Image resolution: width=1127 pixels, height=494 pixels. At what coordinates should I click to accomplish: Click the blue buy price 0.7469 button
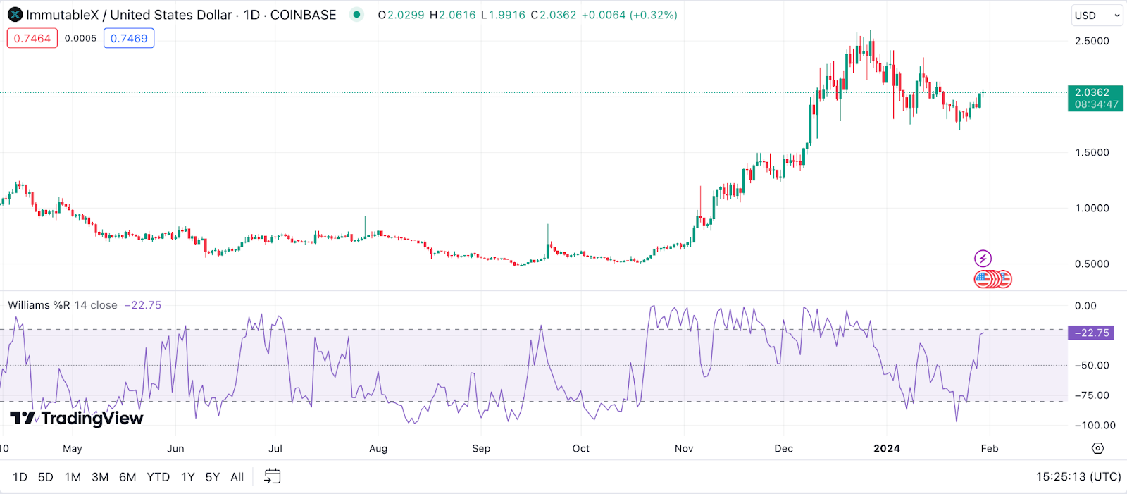coord(129,38)
